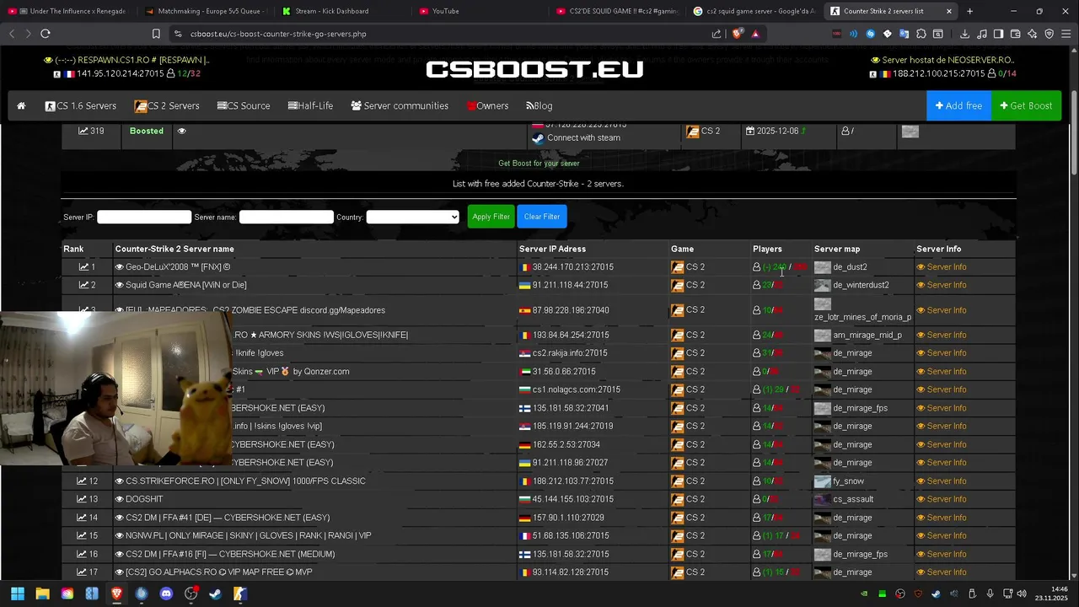
Task: Focus the Server name input field
Action: [287, 217]
